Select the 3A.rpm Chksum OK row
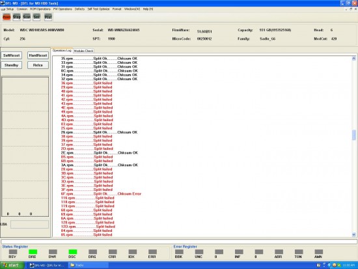 pyautogui.click(x=100, y=165)
